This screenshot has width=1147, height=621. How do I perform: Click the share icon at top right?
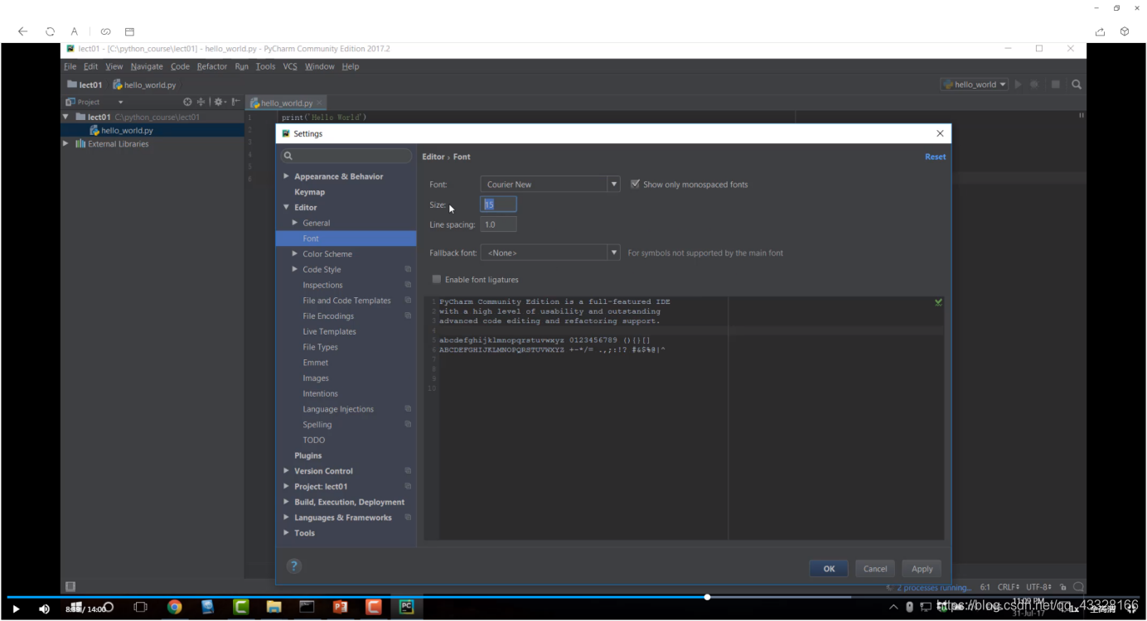(x=1100, y=31)
